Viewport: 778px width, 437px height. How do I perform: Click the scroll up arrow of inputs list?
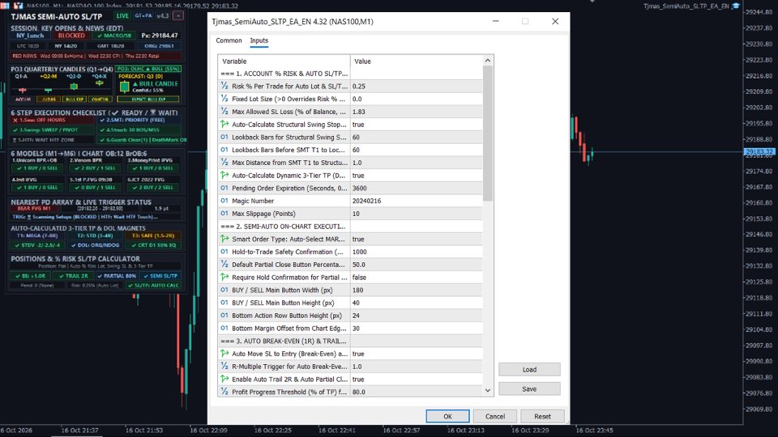coord(487,61)
